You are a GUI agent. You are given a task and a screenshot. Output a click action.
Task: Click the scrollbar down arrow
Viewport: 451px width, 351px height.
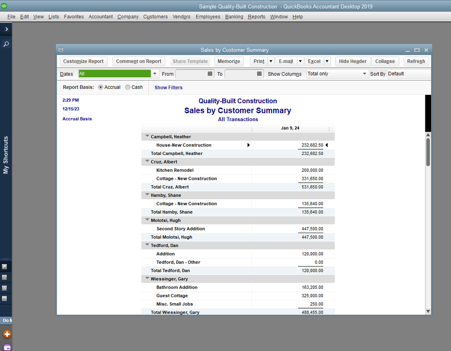[428, 311]
